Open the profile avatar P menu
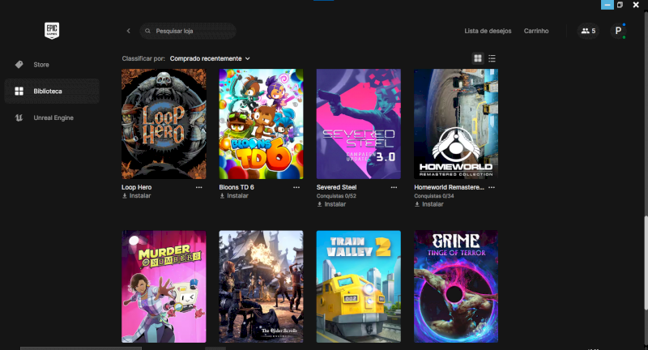This screenshot has height=350, width=648. tap(618, 31)
